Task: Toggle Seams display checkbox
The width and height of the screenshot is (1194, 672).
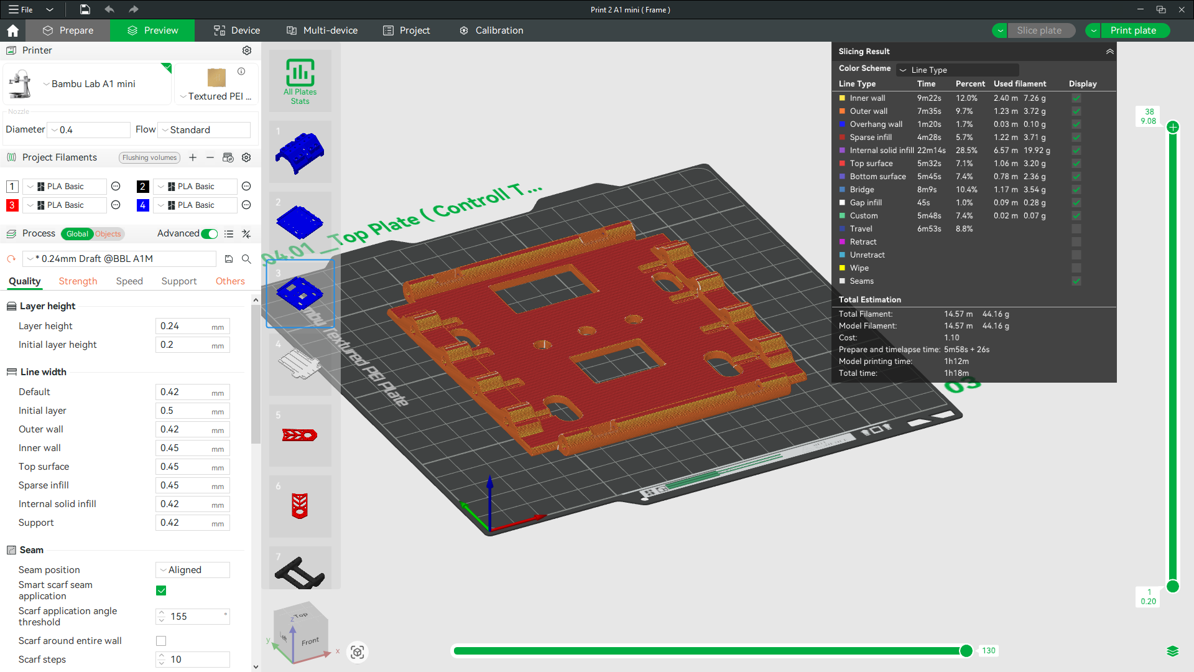Action: (1076, 281)
